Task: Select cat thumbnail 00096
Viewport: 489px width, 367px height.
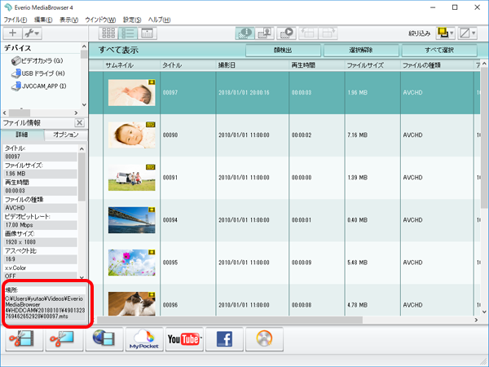Action: pos(131,303)
